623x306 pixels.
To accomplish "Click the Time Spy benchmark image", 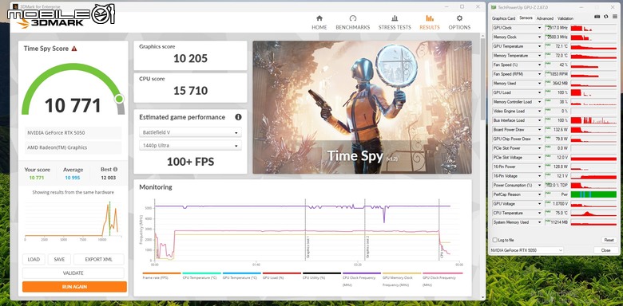I will [362, 107].
